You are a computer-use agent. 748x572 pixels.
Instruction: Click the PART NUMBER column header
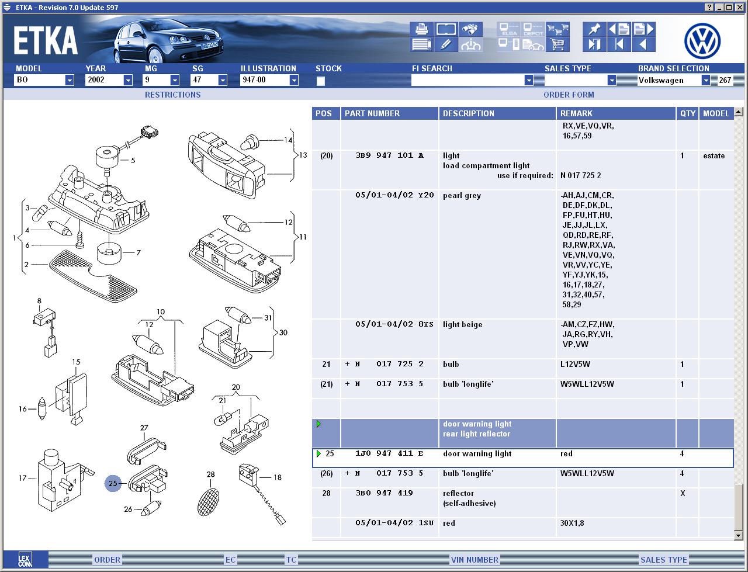(390, 113)
